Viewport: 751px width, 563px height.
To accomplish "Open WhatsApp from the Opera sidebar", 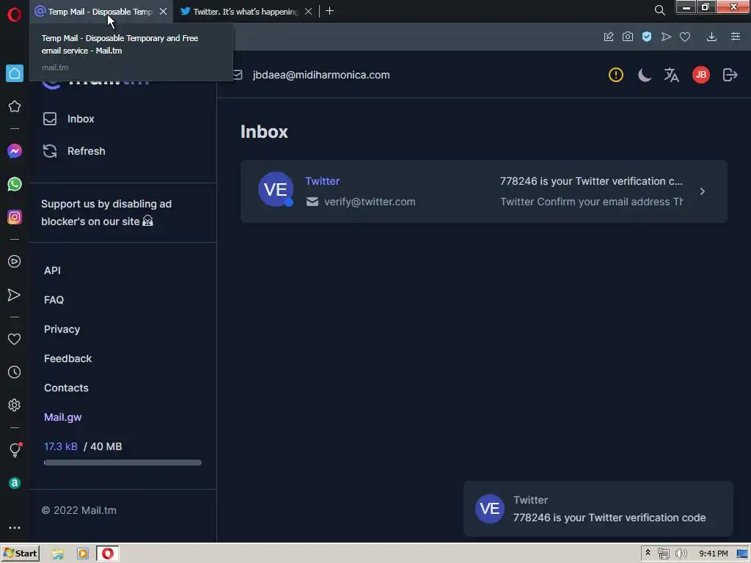I will [15, 184].
